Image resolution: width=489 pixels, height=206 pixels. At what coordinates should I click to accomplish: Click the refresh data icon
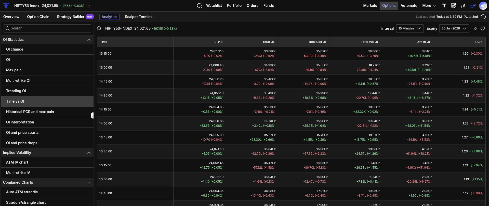click(x=483, y=17)
